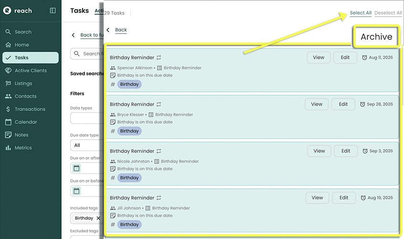Image resolution: width=404 pixels, height=239 pixels.
Task: Open the Due on or after date picker
Action: [x=76, y=168]
